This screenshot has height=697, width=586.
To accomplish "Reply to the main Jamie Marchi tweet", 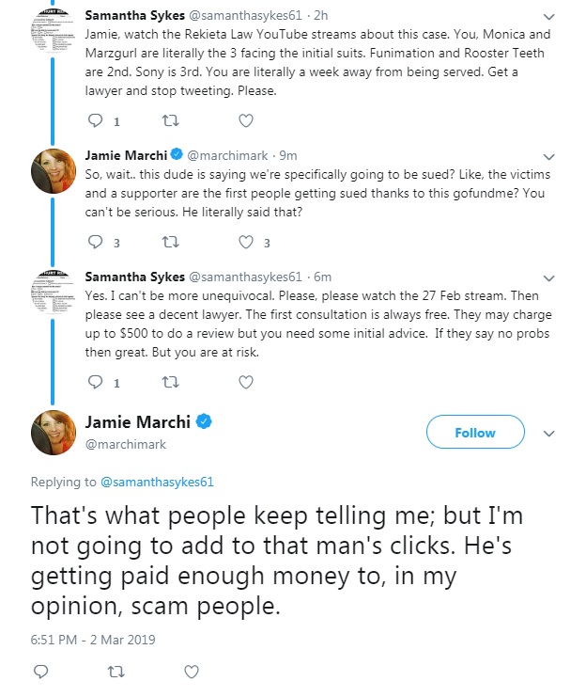I will point(40,672).
